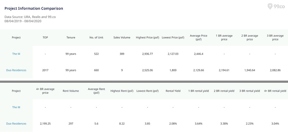
Task: Click the TOP column header
Action: click(45, 38)
